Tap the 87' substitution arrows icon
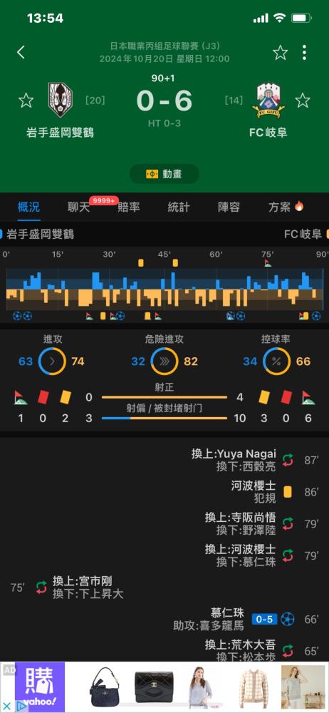 click(x=288, y=460)
